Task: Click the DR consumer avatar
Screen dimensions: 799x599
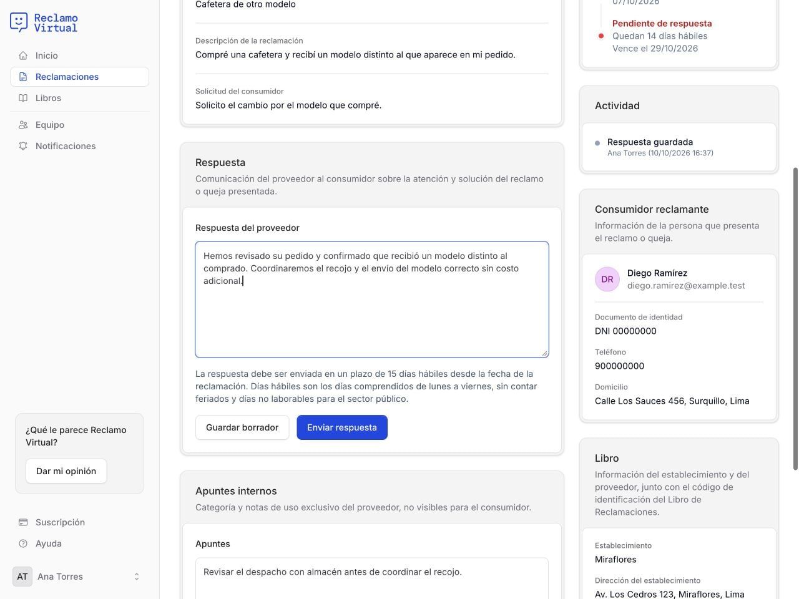Action: click(607, 280)
